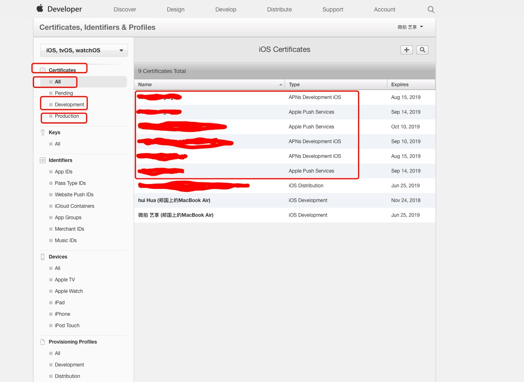Open iCloud Containers under Identifiers
Screen dimensions: 524x382
tap(75, 206)
